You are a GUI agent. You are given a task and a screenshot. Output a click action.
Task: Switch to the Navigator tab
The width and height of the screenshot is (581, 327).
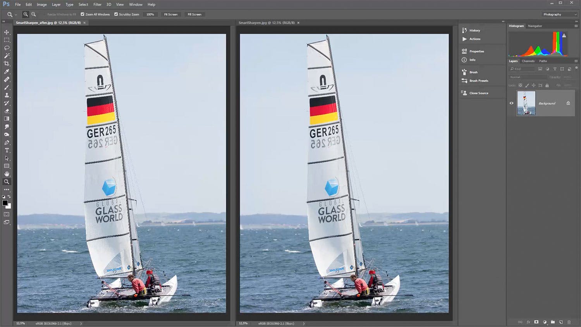pyautogui.click(x=535, y=26)
